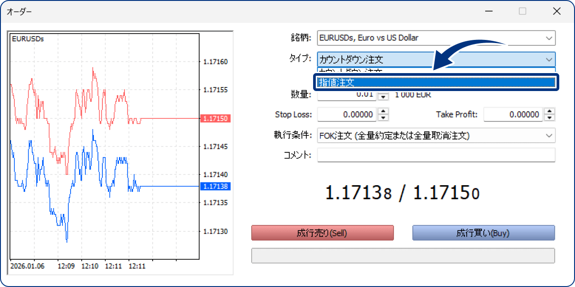Click the 成行売り(Sell) button
Image resolution: width=575 pixels, height=287 pixels.
coord(322,233)
